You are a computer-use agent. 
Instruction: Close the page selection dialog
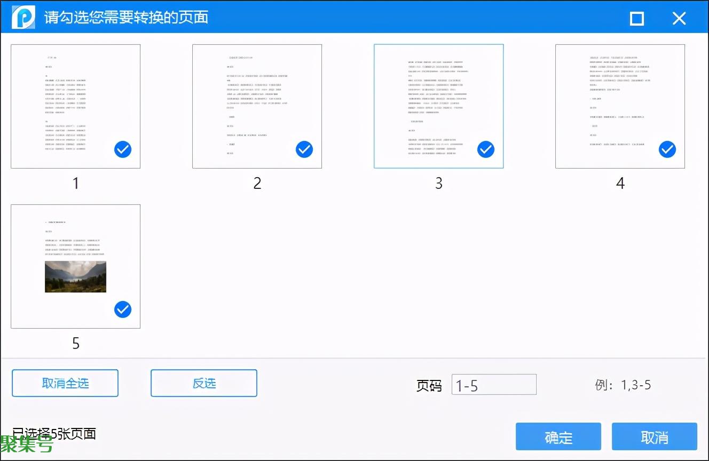pos(679,19)
